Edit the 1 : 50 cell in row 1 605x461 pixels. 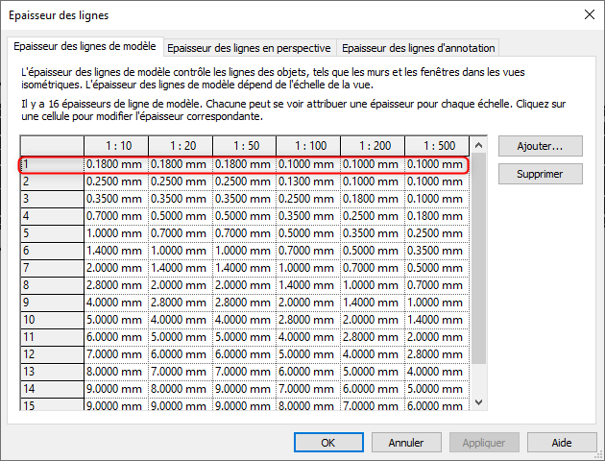pyautogui.click(x=244, y=164)
